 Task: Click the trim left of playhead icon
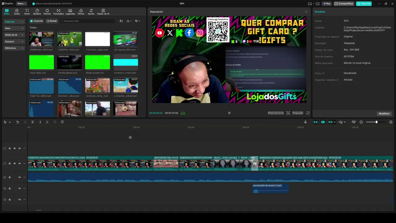[40, 122]
